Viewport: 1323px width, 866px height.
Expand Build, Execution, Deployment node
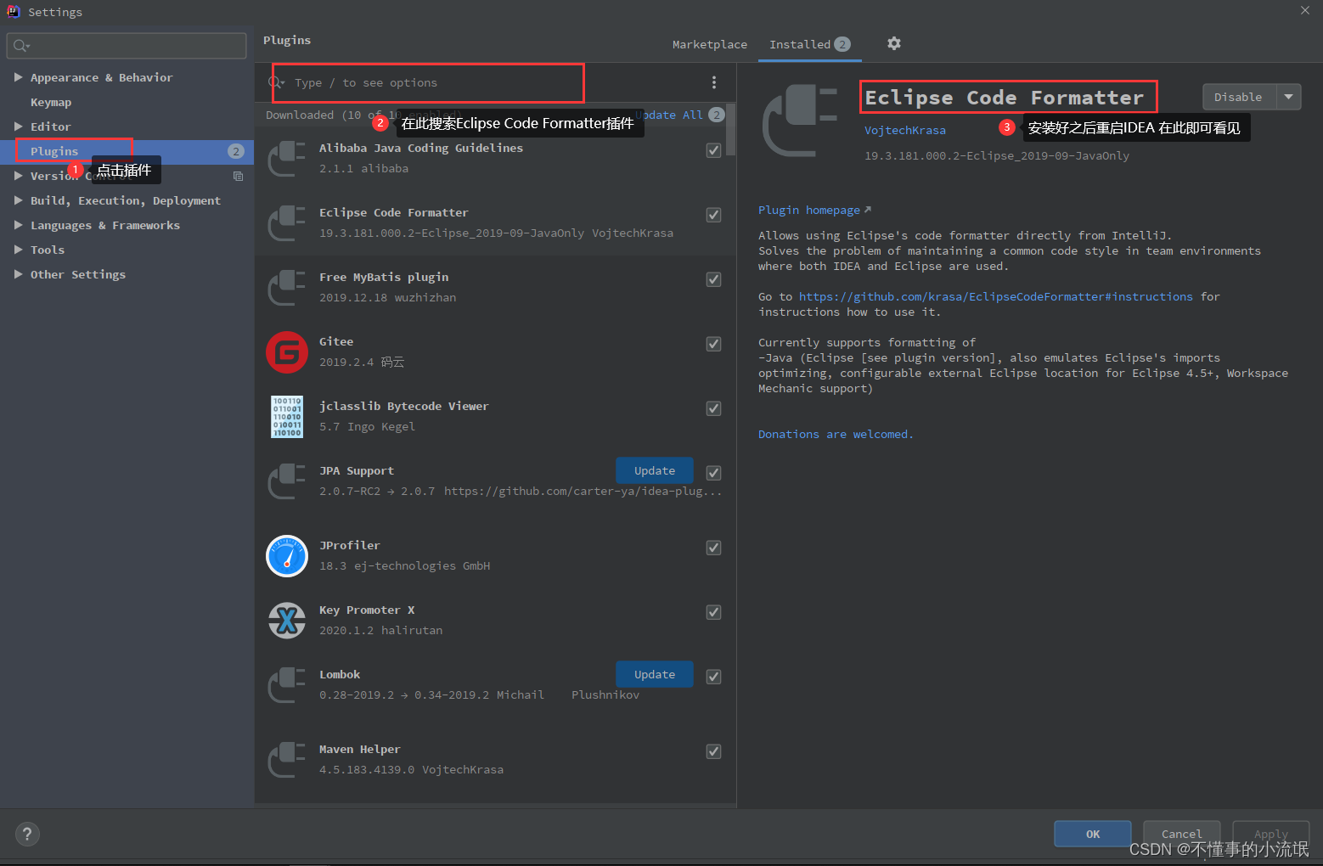coord(18,200)
